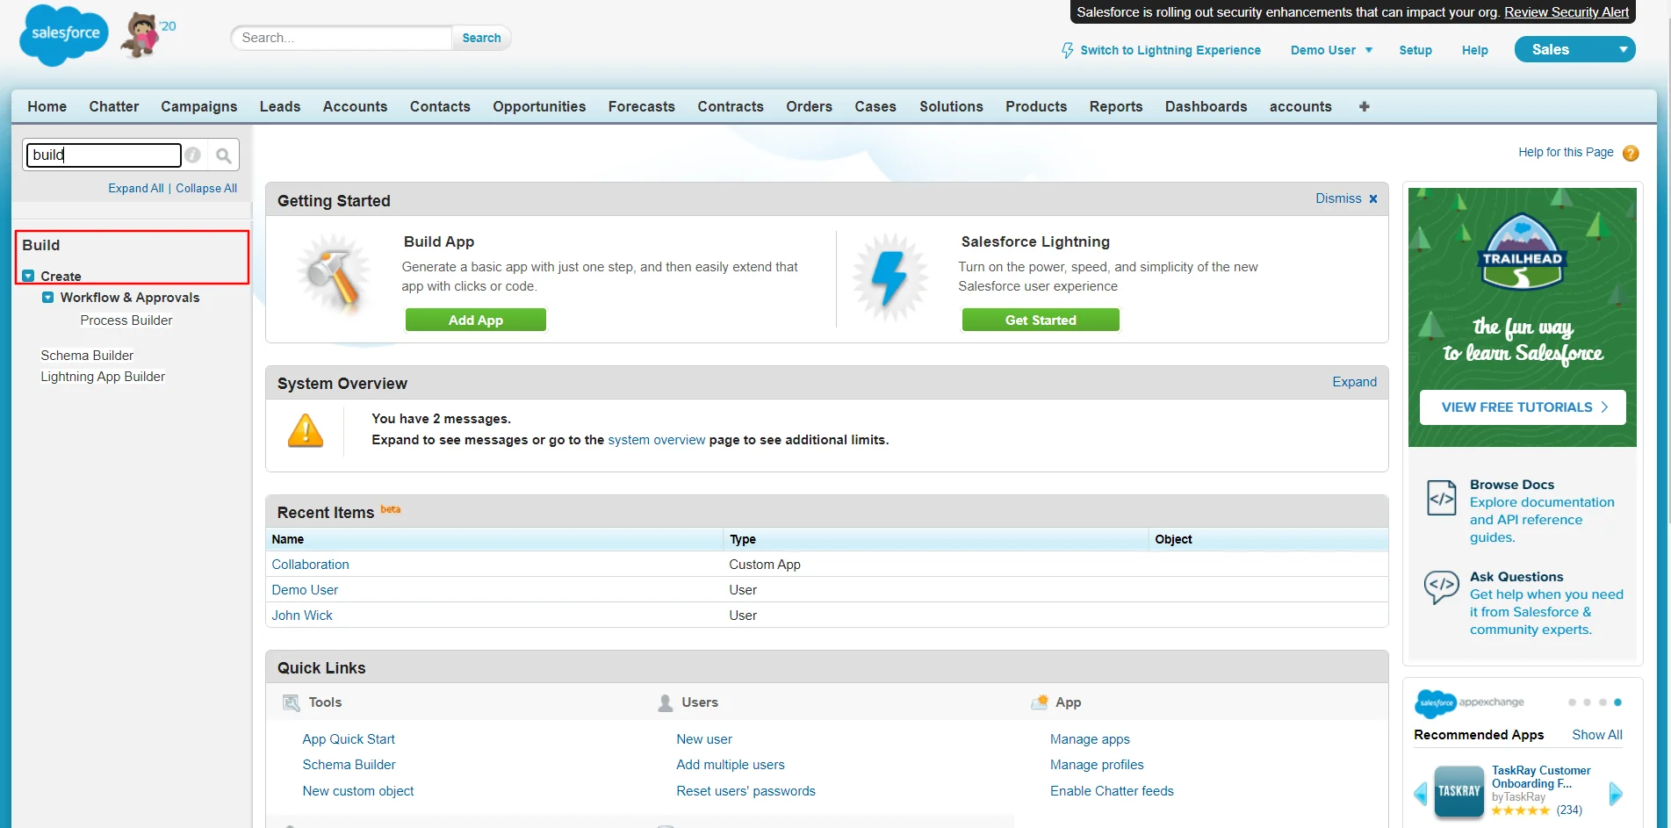Click the plus icon for all tabs
1671x828 pixels.
pyautogui.click(x=1364, y=106)
